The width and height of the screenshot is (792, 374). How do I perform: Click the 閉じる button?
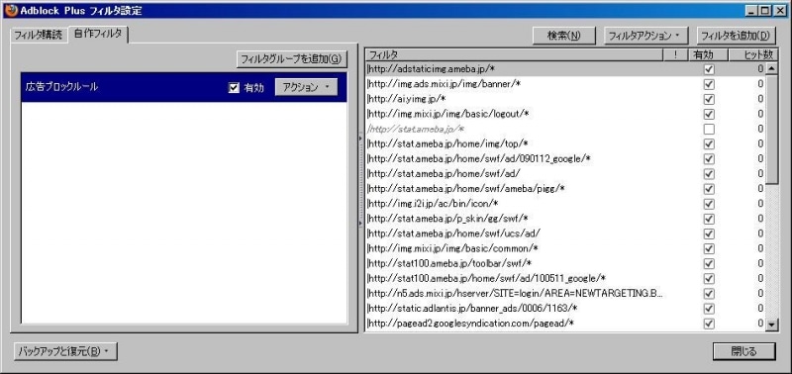click(744, 352)
